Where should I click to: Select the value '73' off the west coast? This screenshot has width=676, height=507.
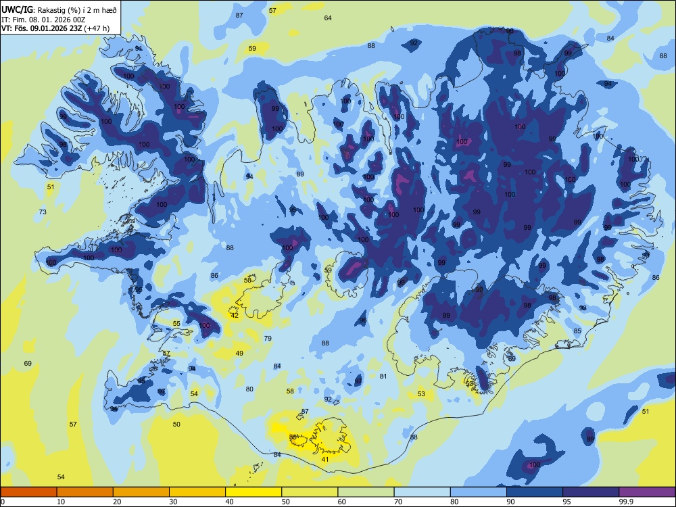(43, 212)
